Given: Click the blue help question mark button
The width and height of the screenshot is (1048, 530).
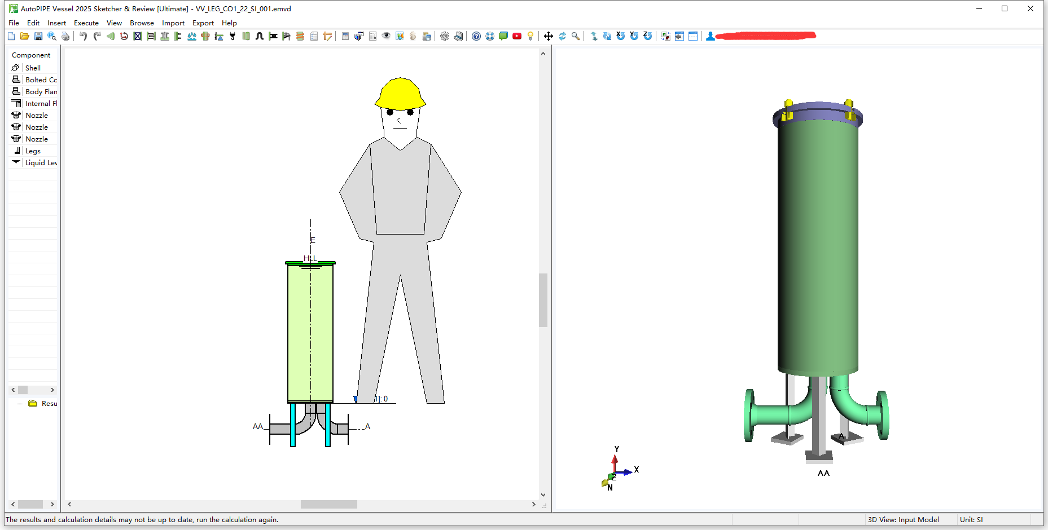Looking at the screenshot, I should 476,36.
